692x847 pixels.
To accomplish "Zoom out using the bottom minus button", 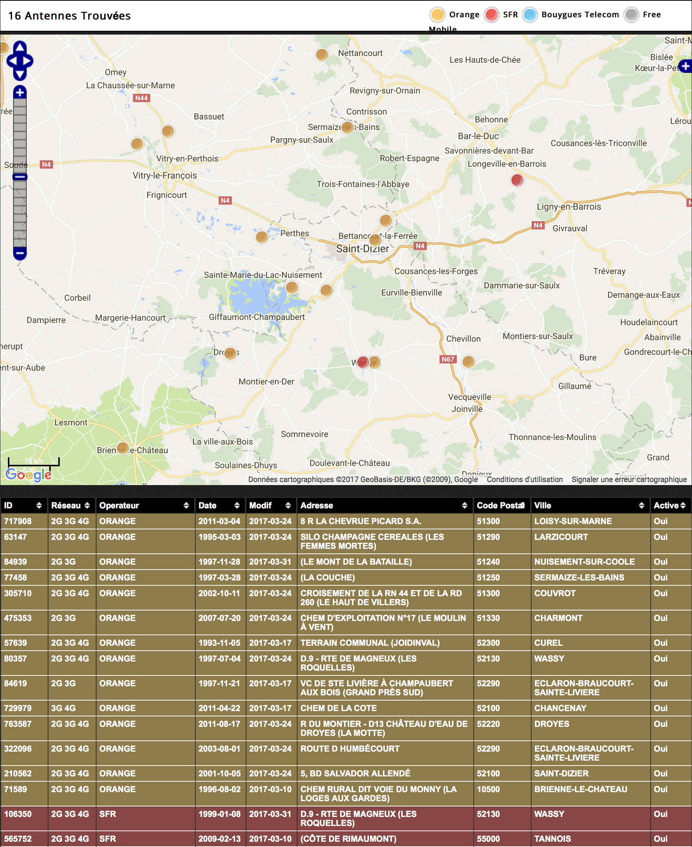I will pyautogui.click(x=20, y=253).
